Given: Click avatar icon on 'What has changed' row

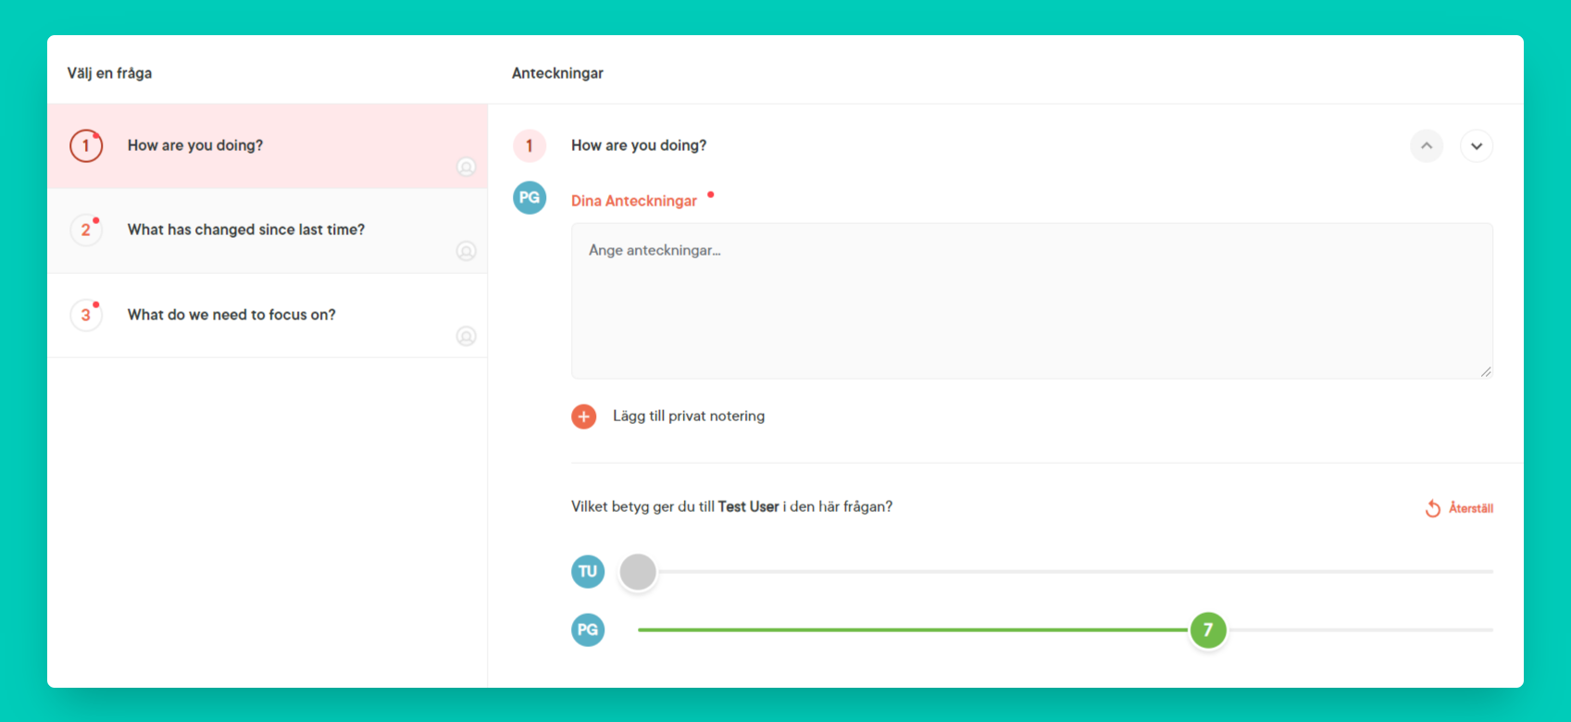Looking at the screenshot, I should click(467, 251).
